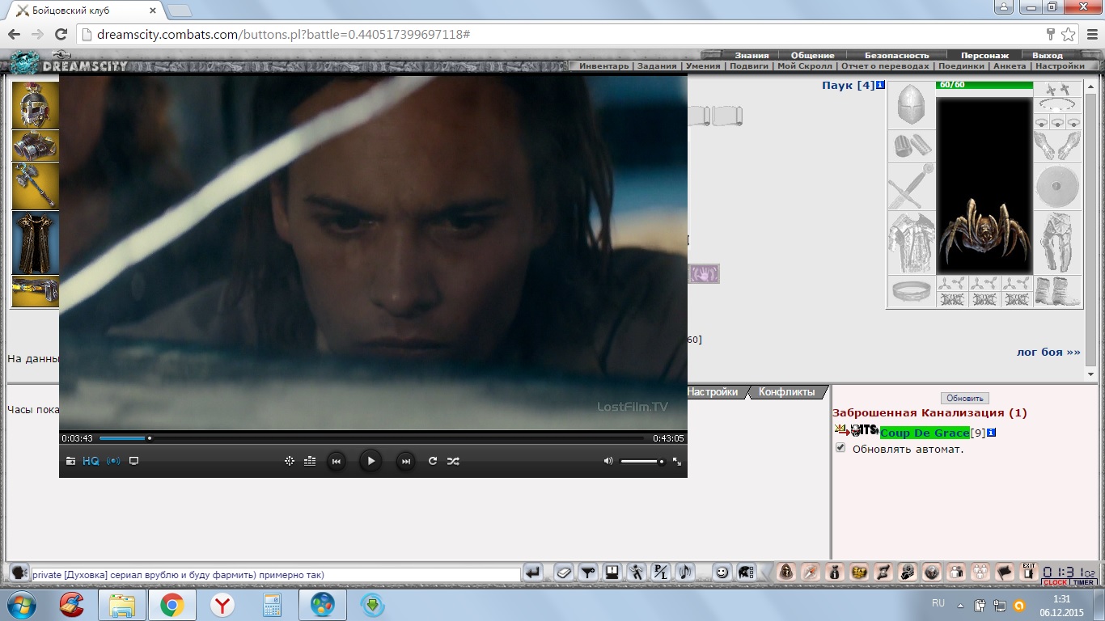The image size is (1105, 621).
Task: Open info icon beside Coup De Grace
Action: [x=991, y=433]
